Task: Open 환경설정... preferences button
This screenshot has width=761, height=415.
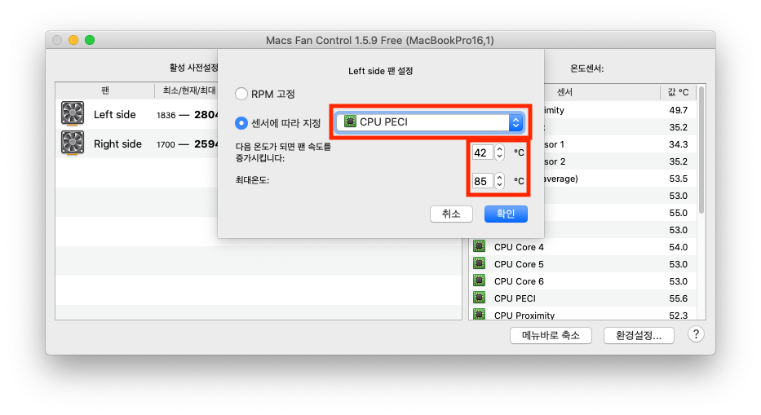Action: coord(639,335)
